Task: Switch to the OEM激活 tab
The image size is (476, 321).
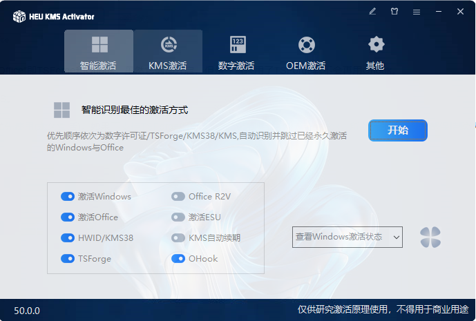Action: 306,51
